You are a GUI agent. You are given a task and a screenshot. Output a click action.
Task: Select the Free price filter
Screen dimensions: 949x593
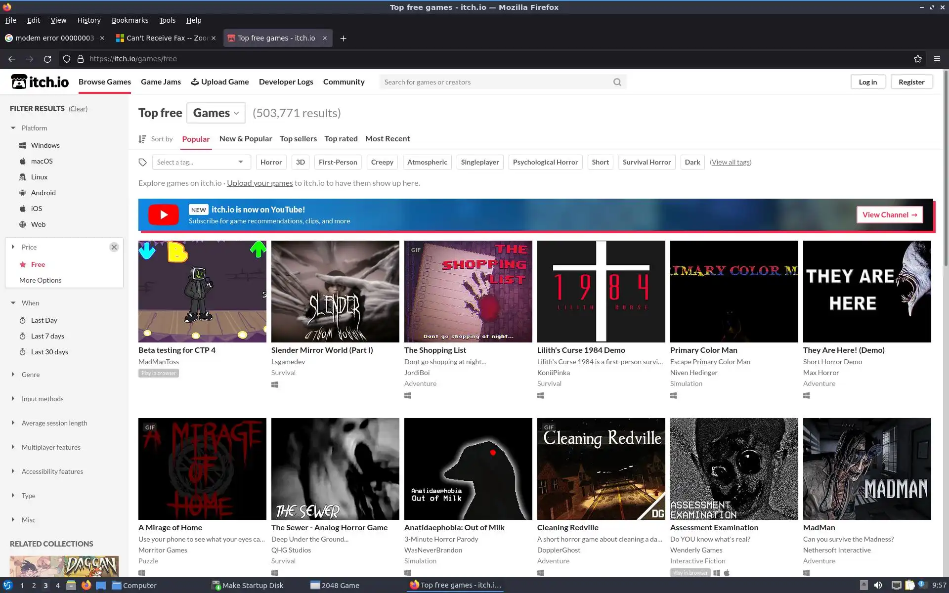click(x=38, y=264)
